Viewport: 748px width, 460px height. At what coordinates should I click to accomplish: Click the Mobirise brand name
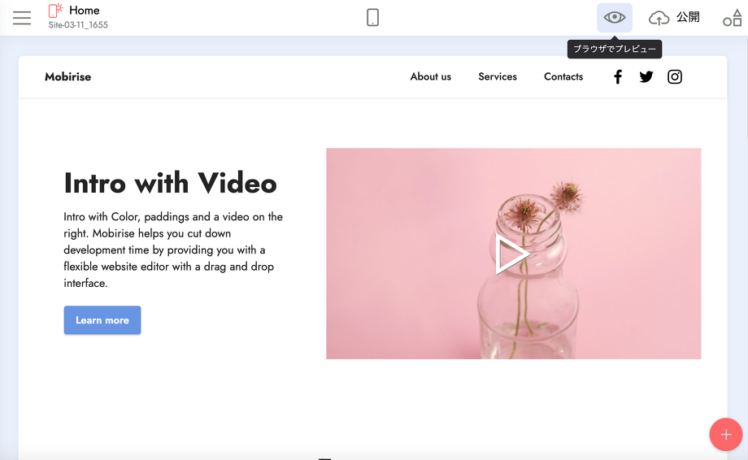click(x=68, y=77)
